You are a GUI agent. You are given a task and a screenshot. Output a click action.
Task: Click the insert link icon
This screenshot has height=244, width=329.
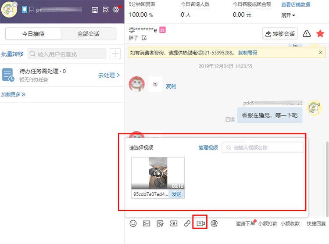pos(187,223)
